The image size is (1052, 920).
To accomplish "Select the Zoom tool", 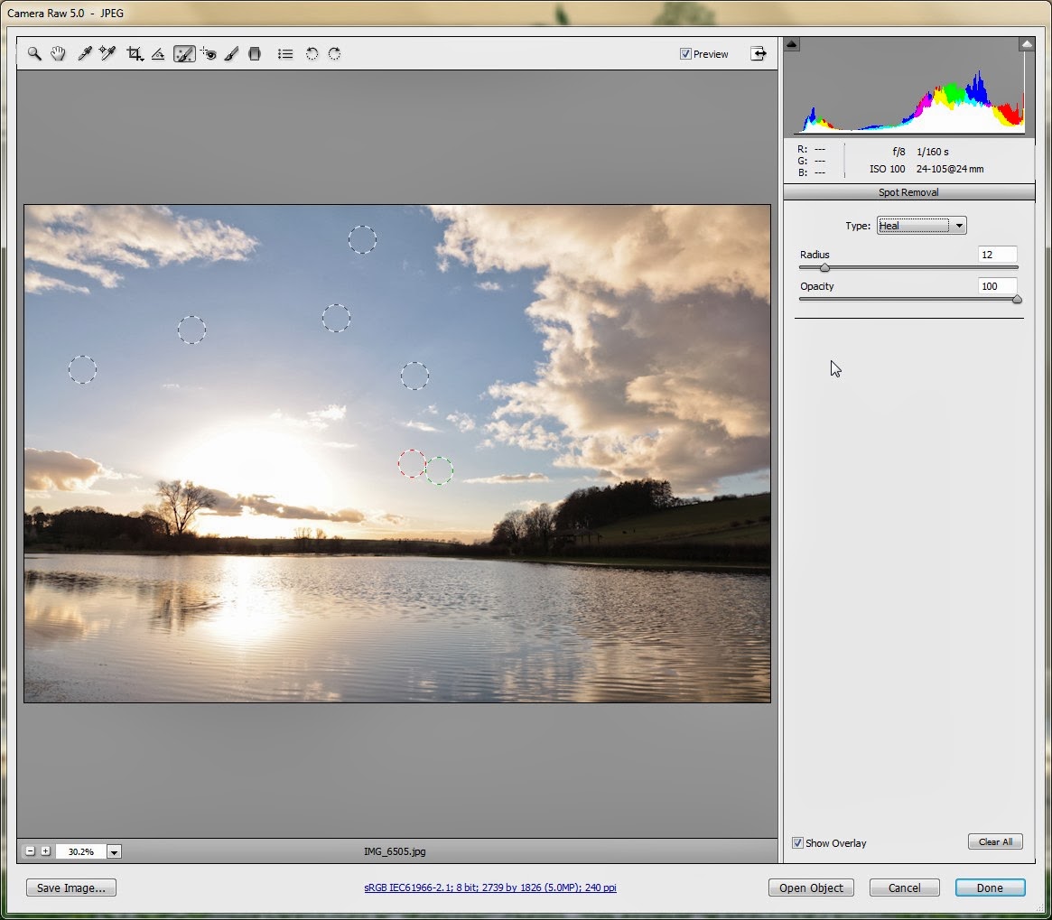I will tap(34, 53).
